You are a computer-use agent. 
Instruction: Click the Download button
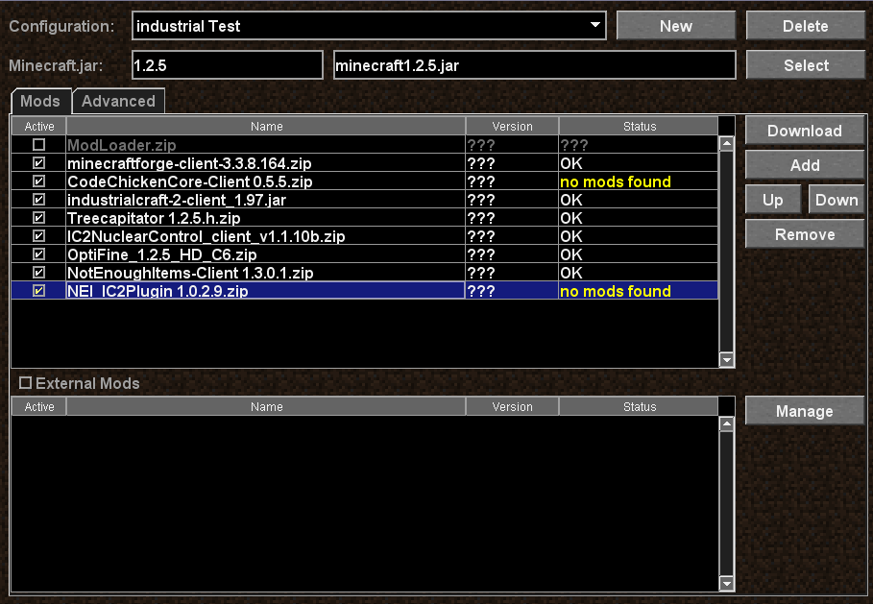point(804,131)
